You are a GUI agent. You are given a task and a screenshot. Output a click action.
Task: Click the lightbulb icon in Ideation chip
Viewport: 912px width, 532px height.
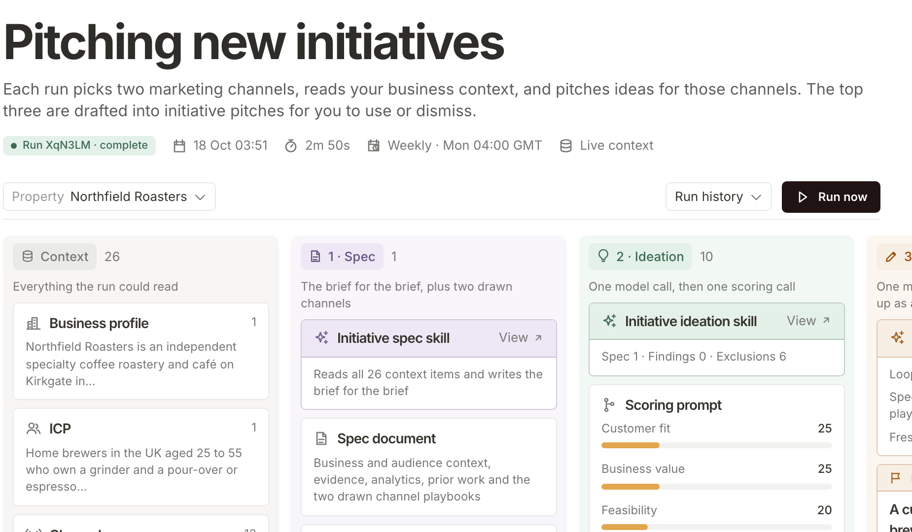603,256
